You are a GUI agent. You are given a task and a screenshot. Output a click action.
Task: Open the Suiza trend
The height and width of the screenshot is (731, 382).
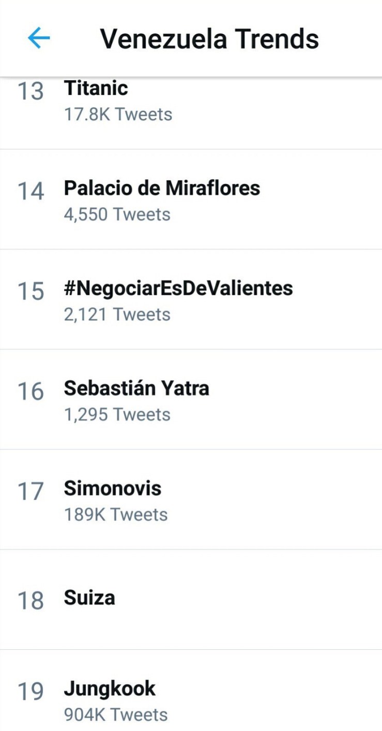89,598
